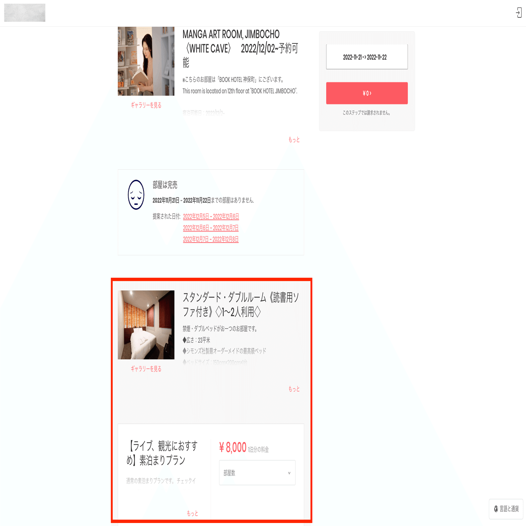Screen dimensions: 526x526
Task: Click the Standard Double Room photo thumbnail
Action: pos(146,325)
